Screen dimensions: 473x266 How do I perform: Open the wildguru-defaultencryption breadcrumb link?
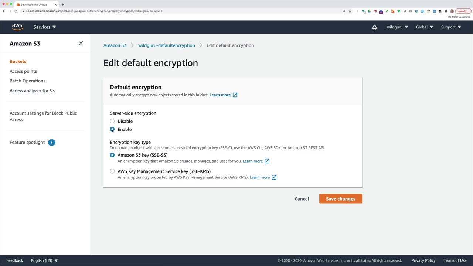coord(166,45)
